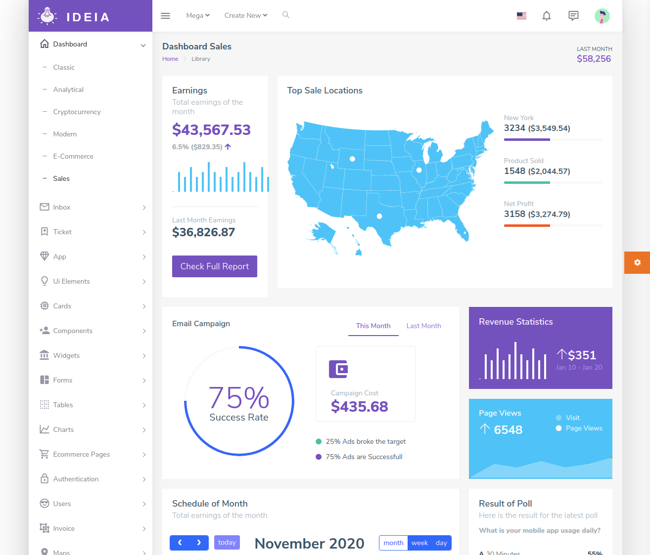Open the orange settings gear panel

coord(637,262)
